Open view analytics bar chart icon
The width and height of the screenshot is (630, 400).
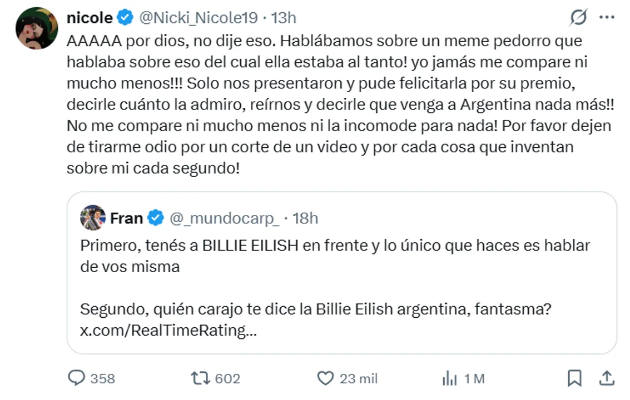pos(449,379)
